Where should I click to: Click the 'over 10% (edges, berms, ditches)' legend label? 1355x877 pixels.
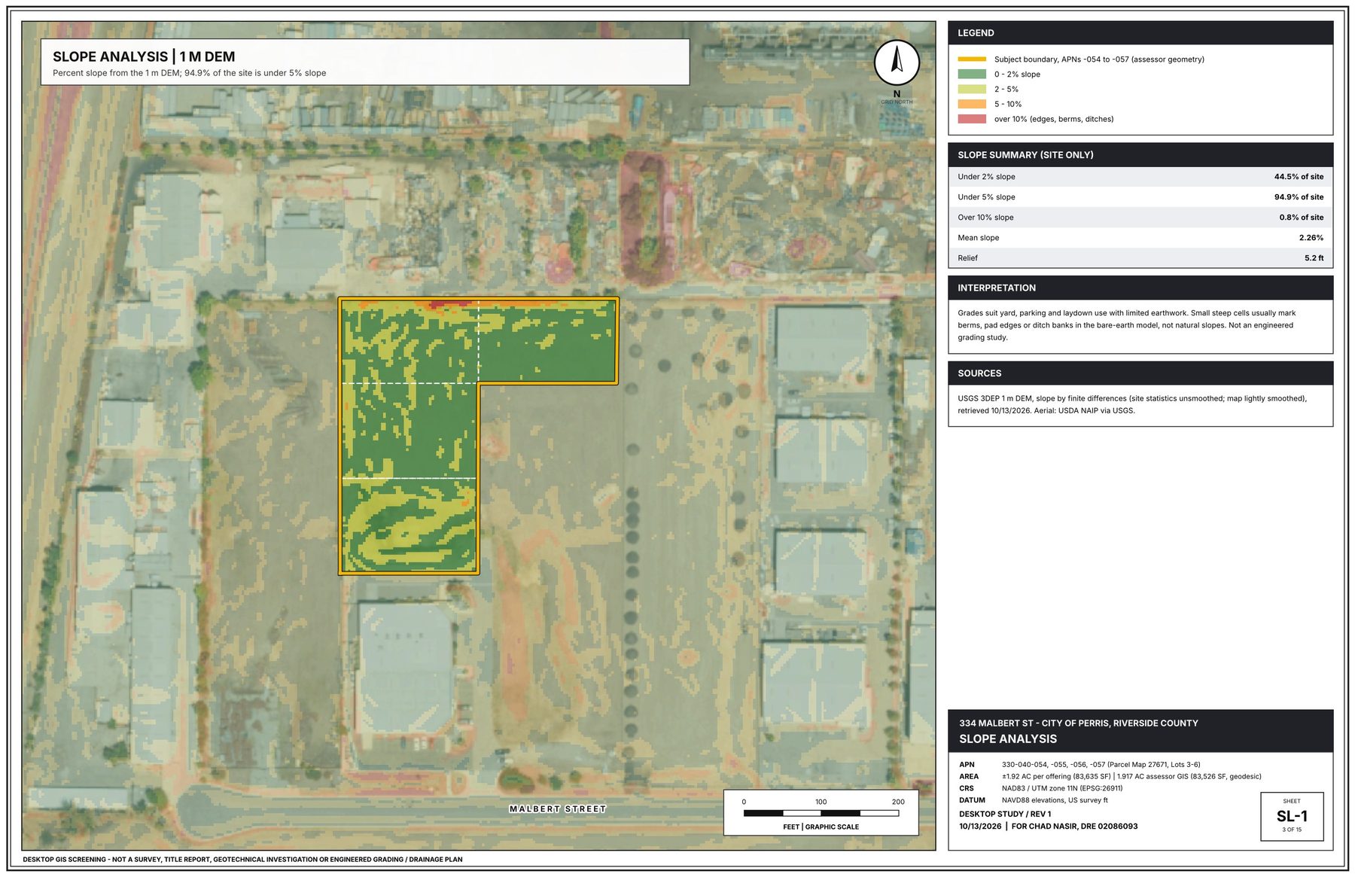click(x=1054, y=119)
